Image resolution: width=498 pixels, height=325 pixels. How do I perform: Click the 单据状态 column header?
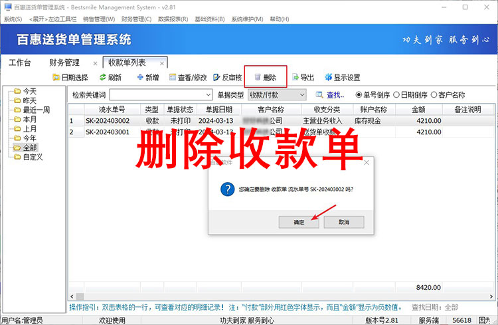(180, 110)
